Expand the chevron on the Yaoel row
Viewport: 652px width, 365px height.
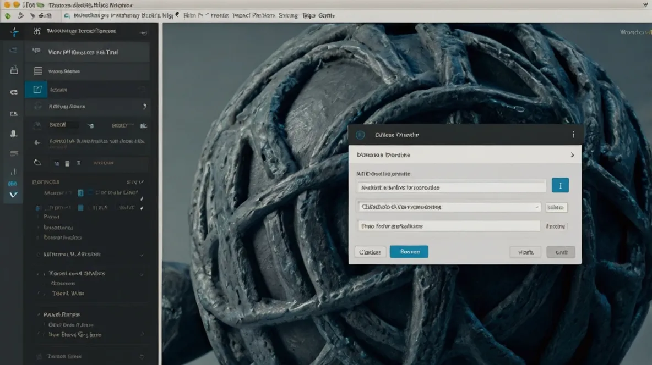pyautogui.click(x=142, y=274)
